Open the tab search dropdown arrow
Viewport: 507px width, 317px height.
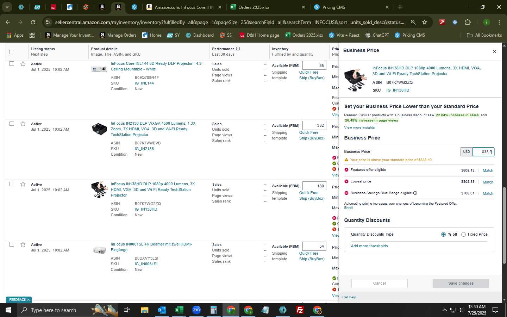click(7, 7)
